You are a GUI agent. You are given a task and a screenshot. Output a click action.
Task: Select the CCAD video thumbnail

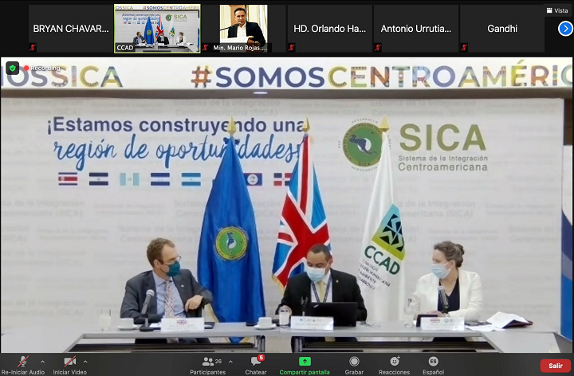[157, 29]
